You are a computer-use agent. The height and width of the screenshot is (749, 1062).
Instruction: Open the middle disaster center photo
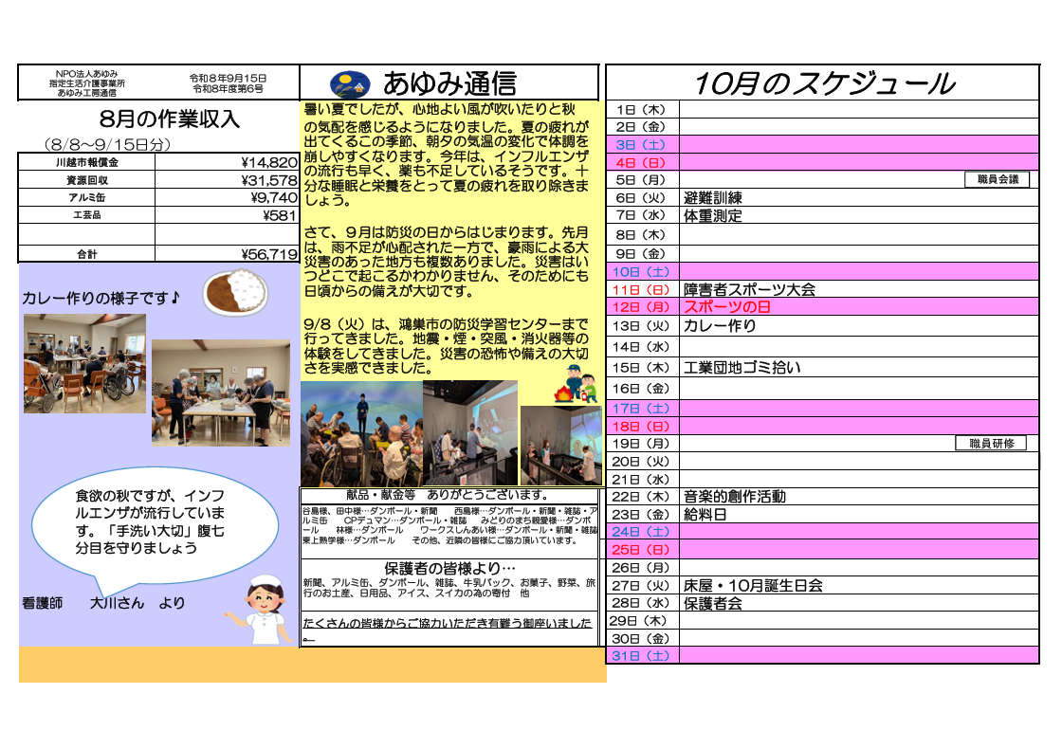coord(470,432)
